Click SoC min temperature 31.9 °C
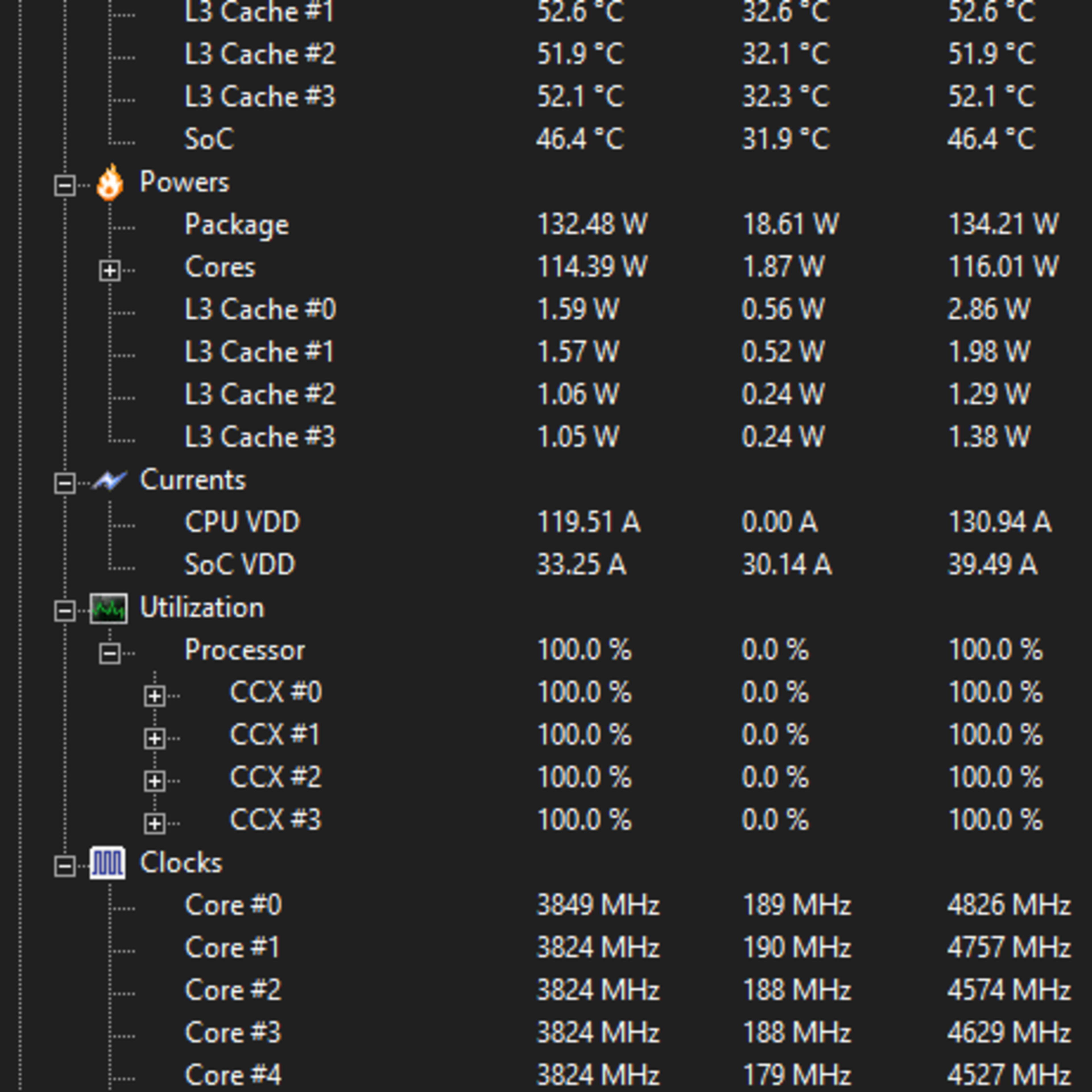The width and height of the screenshot is (1092, 1092). click(786, 139)
